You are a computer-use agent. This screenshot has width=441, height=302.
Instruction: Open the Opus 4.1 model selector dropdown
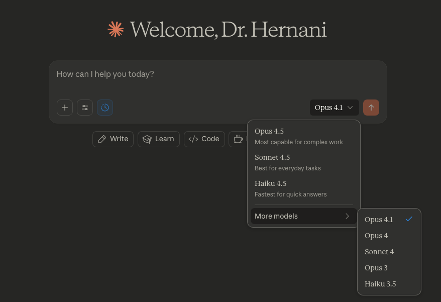click(x=334, y=108)
